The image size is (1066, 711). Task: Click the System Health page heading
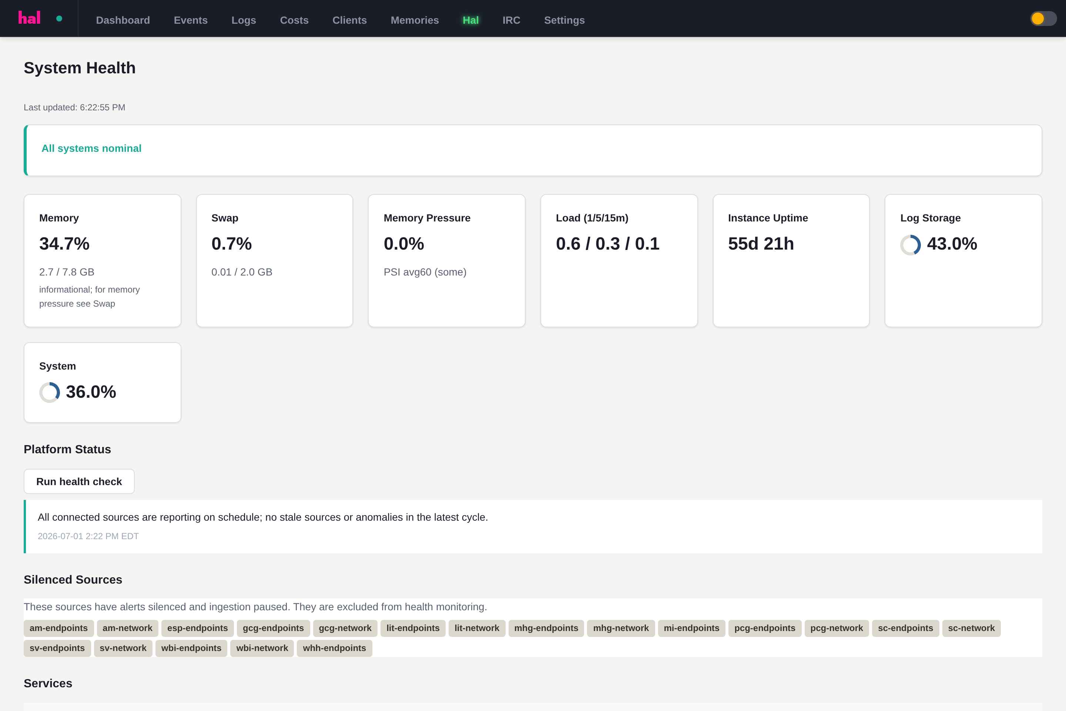pos(80,68)
